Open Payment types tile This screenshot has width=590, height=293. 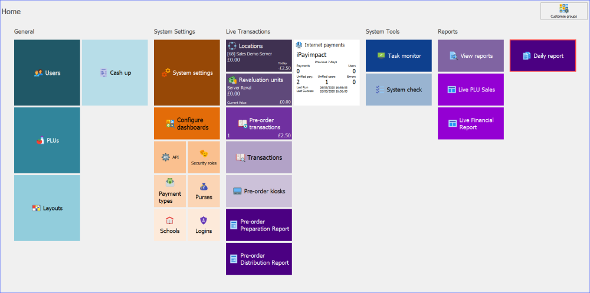[x=170, y=191]
